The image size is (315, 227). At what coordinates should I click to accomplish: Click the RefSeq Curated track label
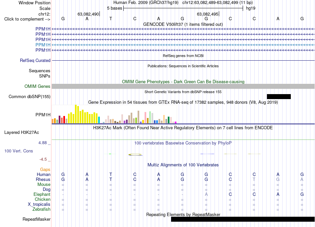point(35,60)
